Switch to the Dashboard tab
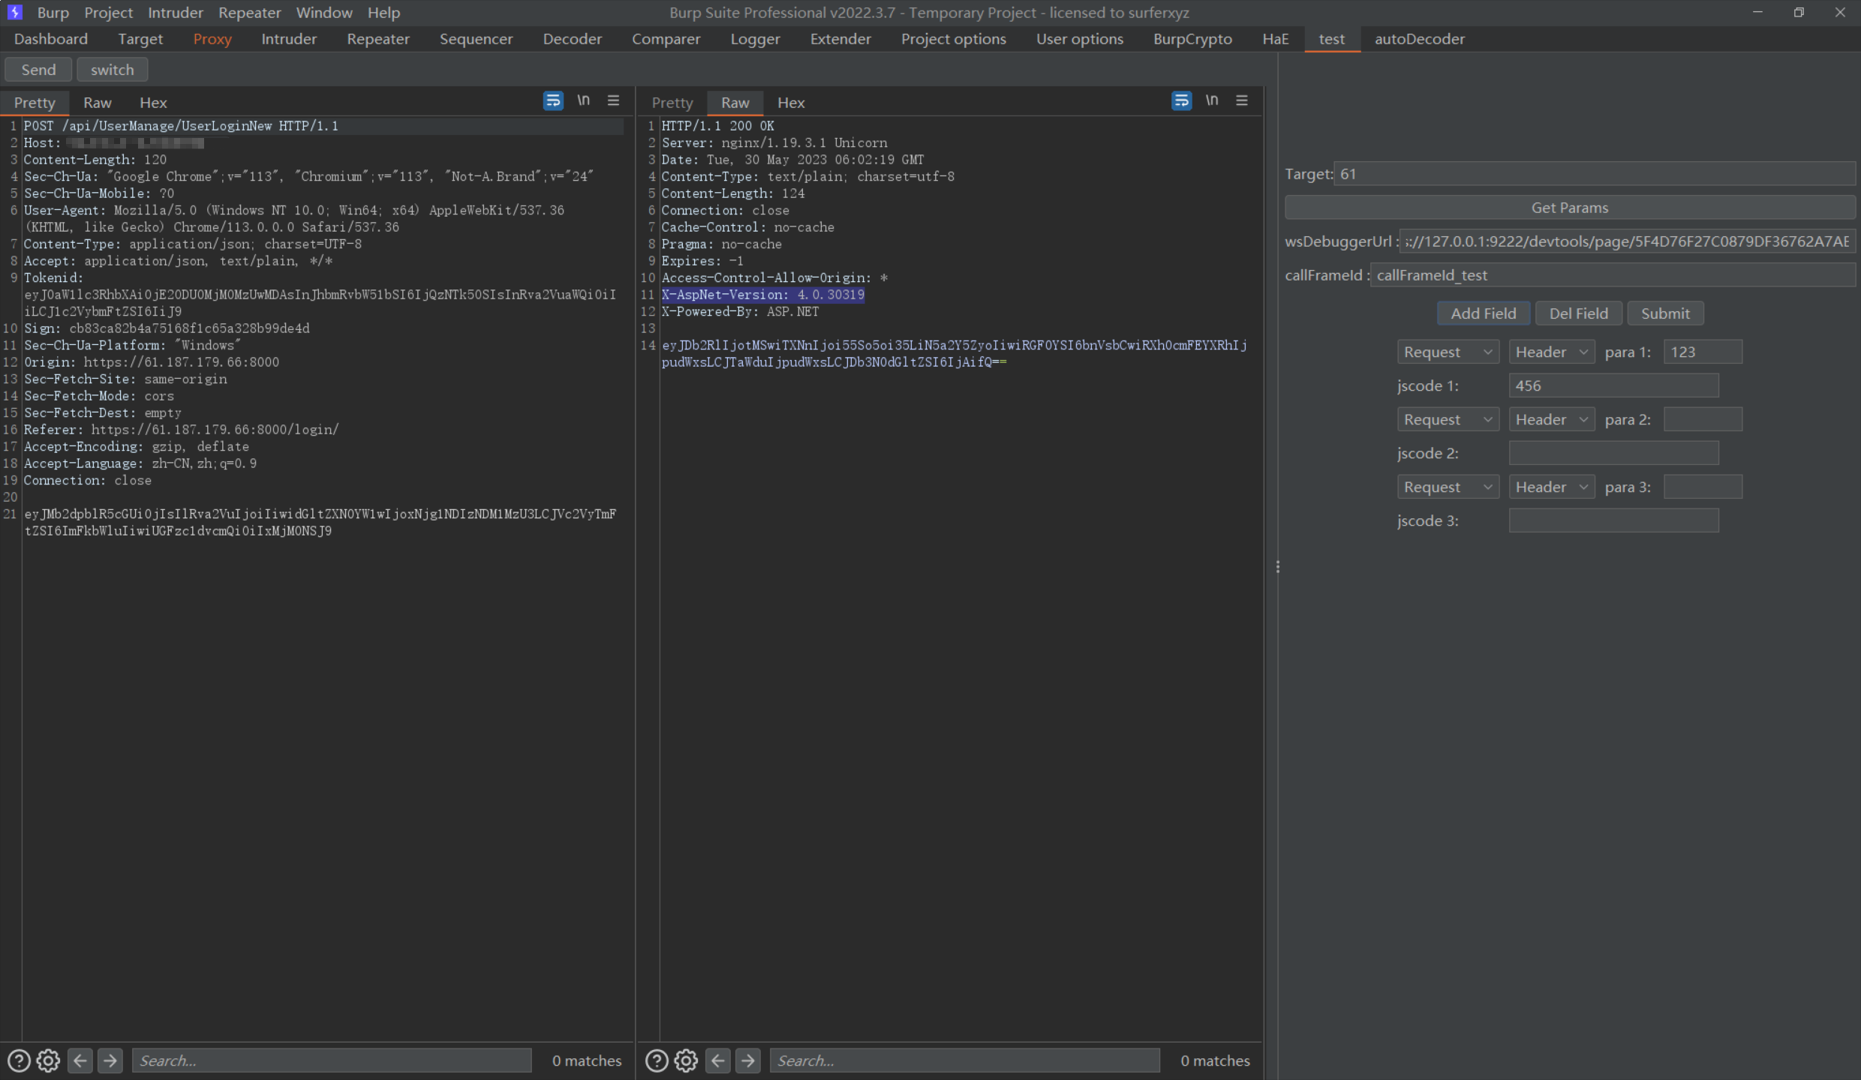 click(51, 39)
